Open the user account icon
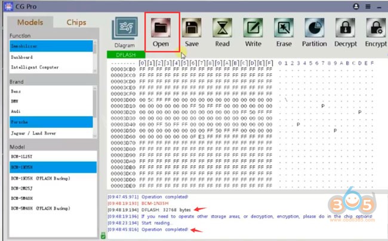 356,7
